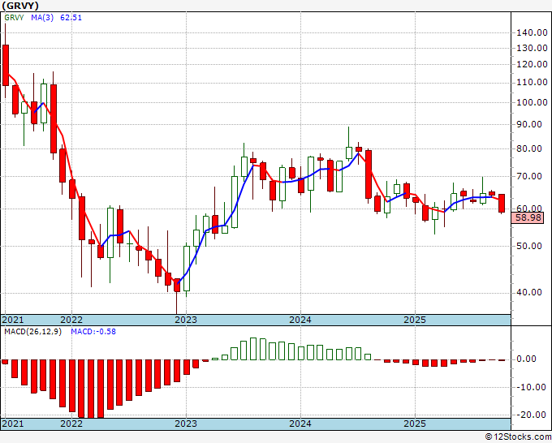Click the green GRVY legend label
This screenshot has height=443, width=552.
point(14,17)
